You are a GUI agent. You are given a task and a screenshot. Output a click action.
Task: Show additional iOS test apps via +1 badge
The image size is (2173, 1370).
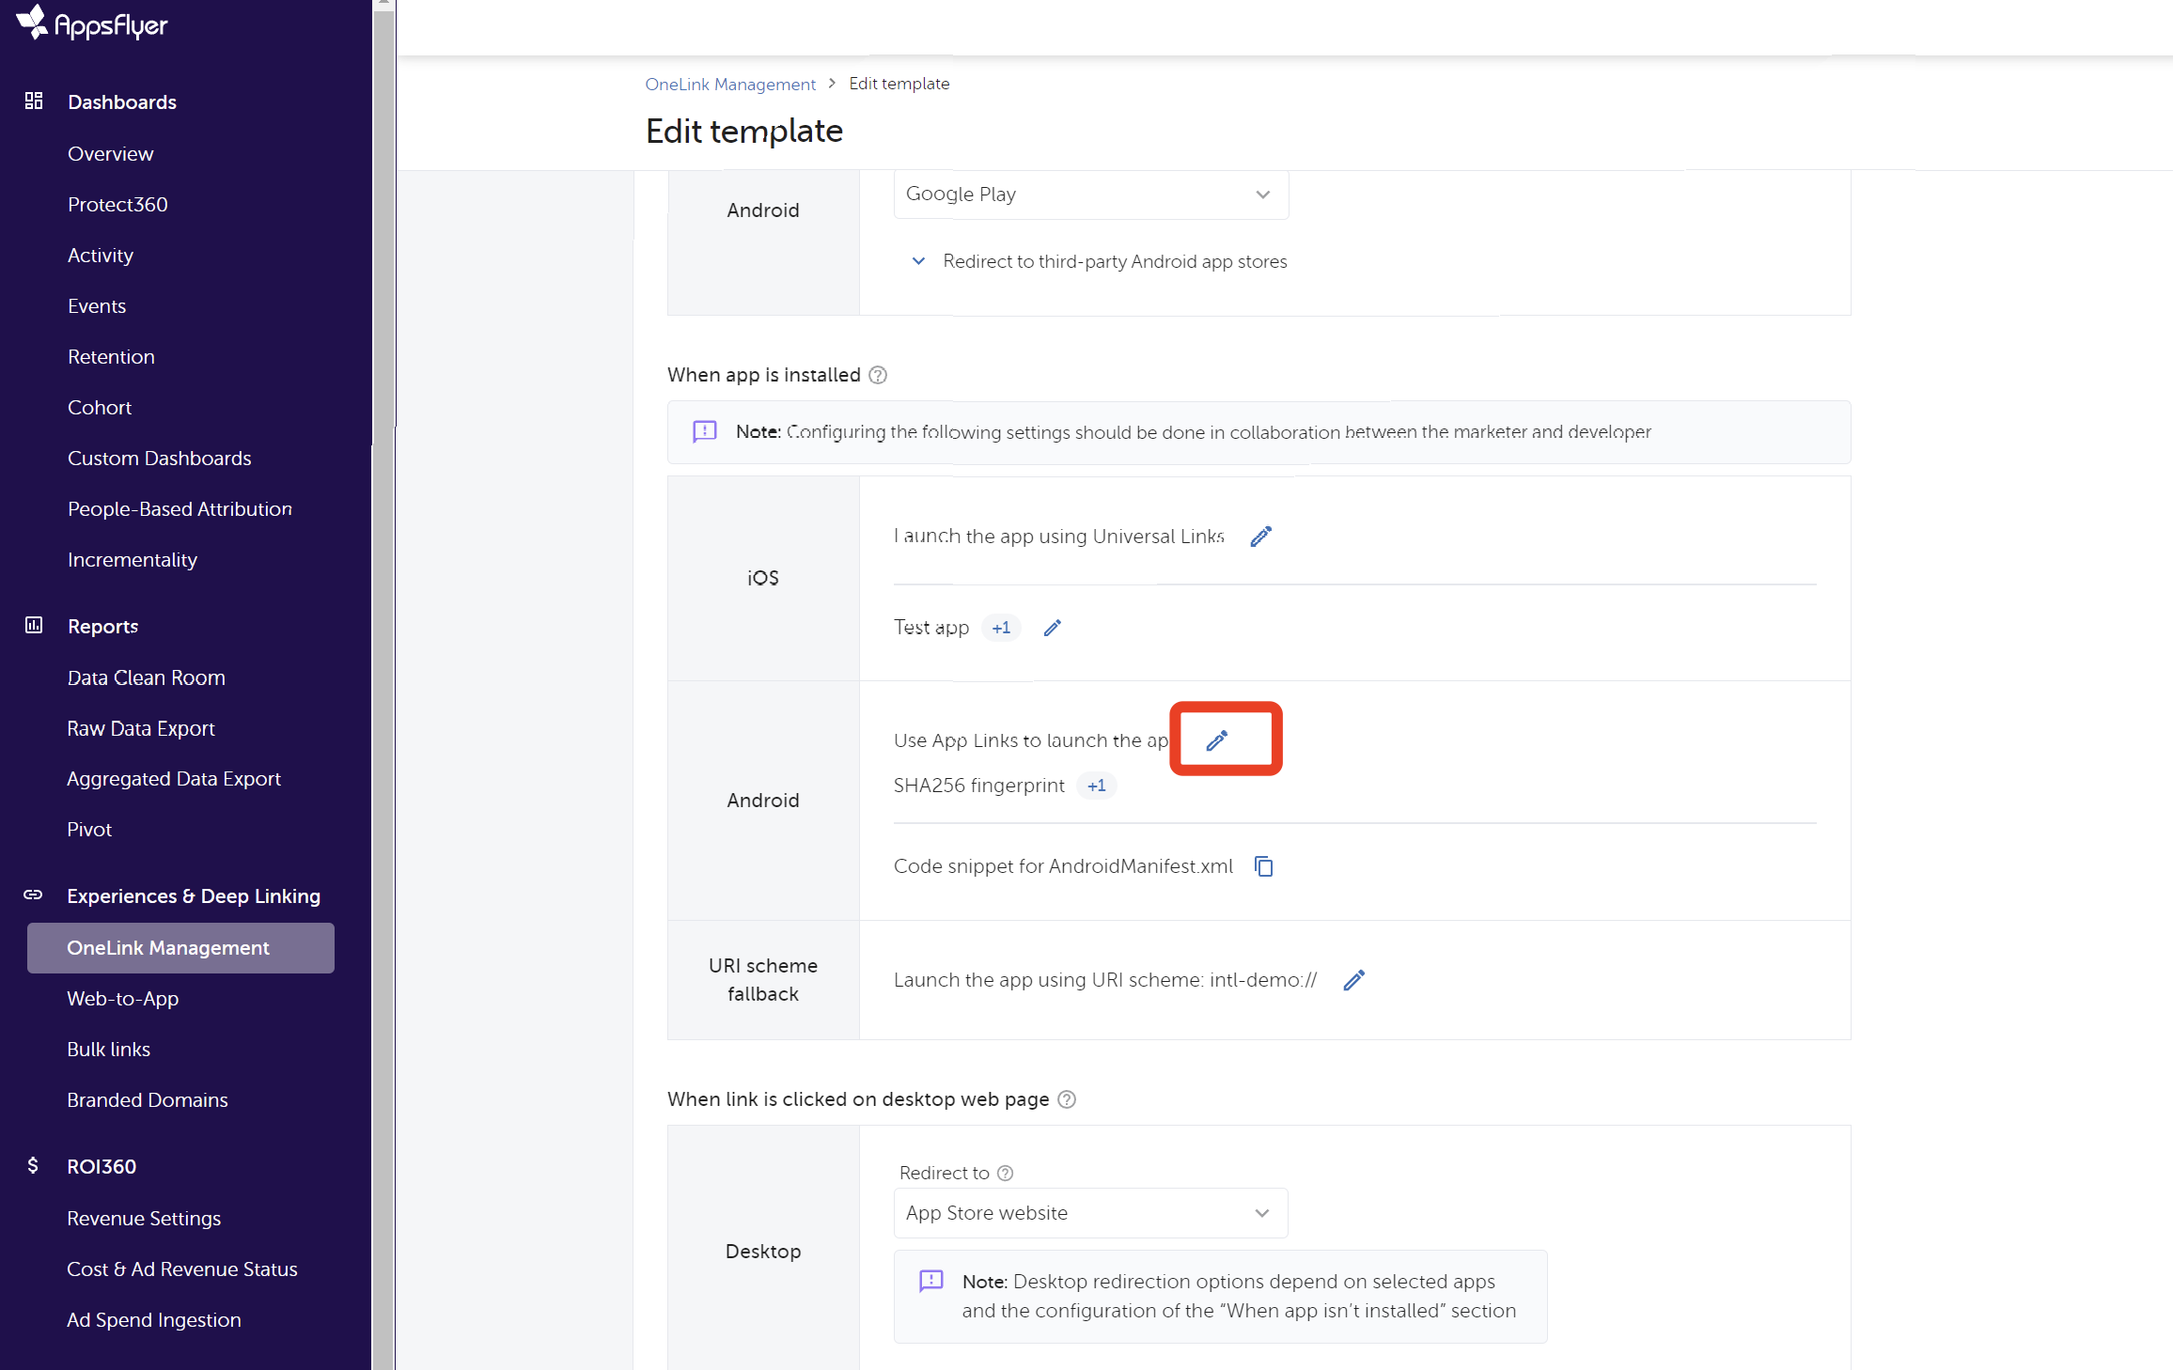pyautogui.click(x=1001, y=627)
